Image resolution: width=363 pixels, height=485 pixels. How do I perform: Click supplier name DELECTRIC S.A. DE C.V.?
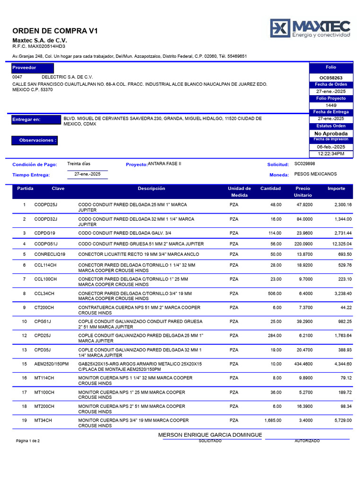point(67,77)
